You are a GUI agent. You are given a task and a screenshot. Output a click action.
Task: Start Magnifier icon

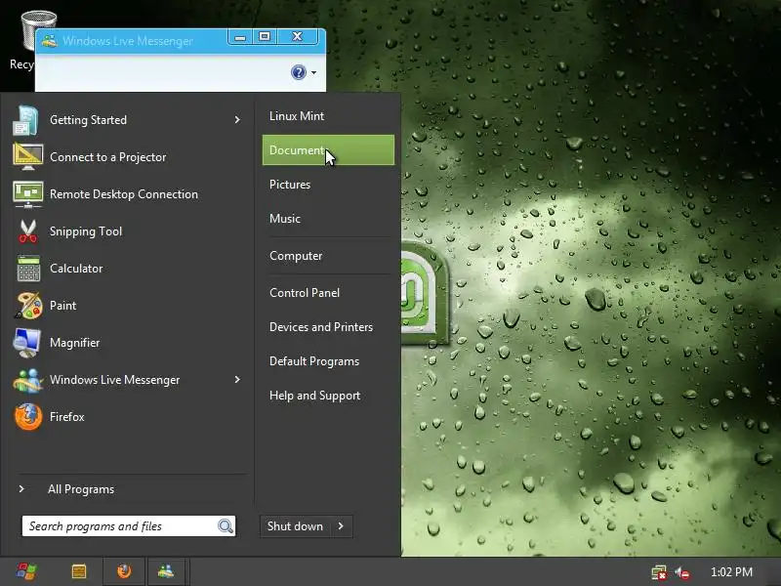pyautogui.click(x=27, y=343)
